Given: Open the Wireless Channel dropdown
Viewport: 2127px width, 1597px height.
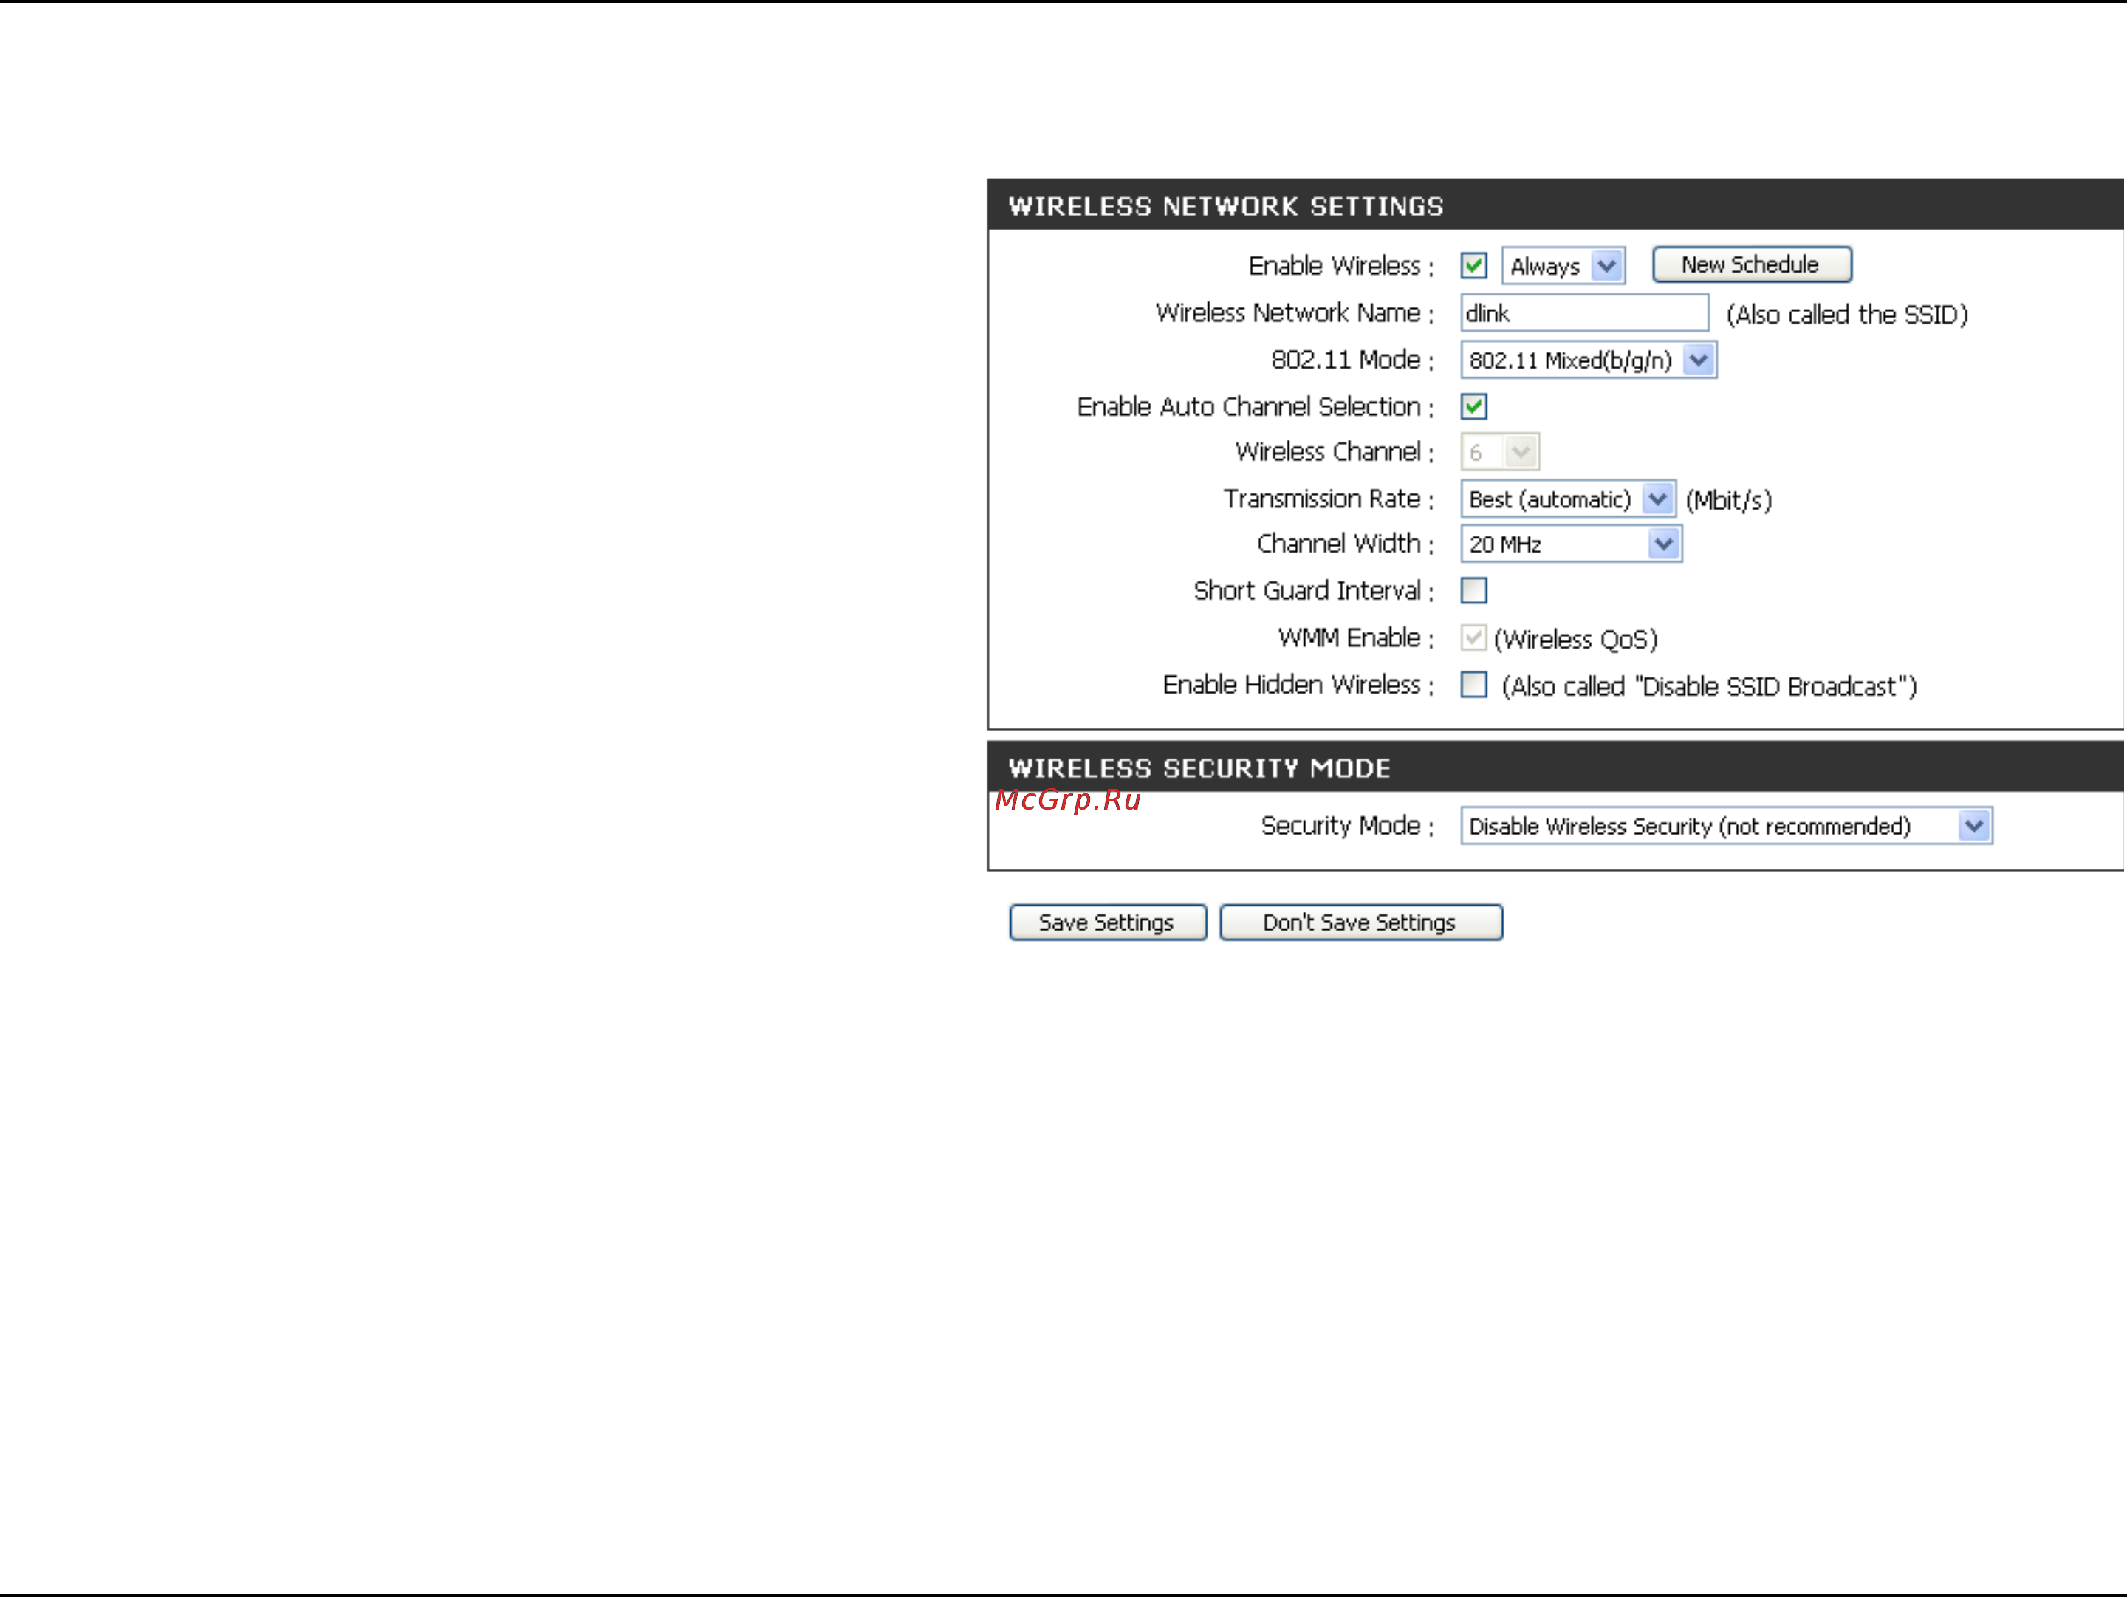Looking at the screenshot, I should 1500,452.
